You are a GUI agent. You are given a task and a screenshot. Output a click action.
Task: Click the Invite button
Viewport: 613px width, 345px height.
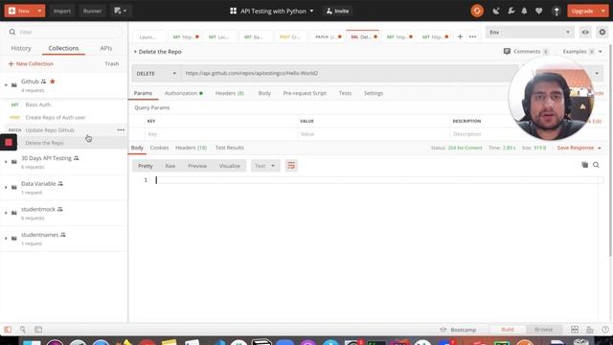point(337,11)
